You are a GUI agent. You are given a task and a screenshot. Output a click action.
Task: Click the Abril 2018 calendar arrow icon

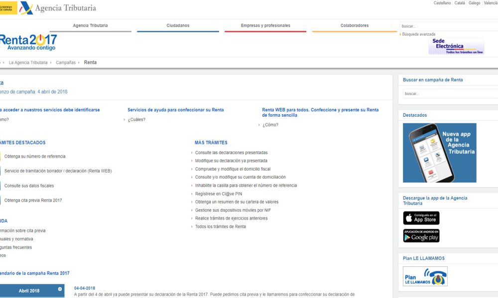click(60, 289)
